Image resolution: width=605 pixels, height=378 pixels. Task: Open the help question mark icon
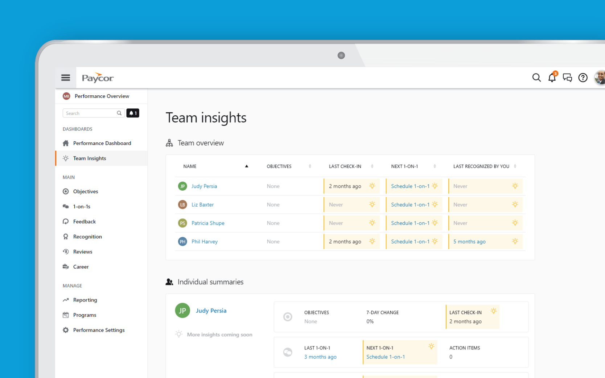pos(583,78)
